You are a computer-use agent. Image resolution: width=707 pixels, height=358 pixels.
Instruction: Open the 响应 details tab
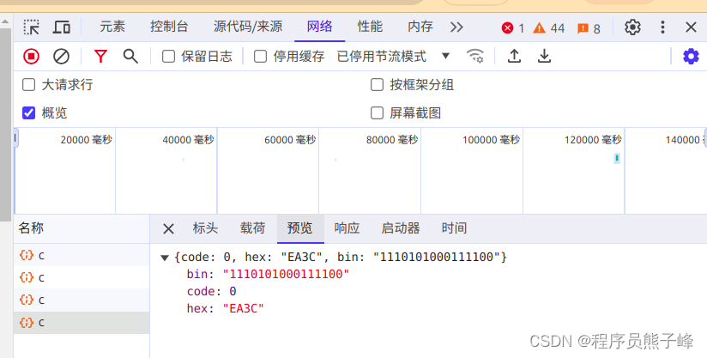[x=347, y=228]
